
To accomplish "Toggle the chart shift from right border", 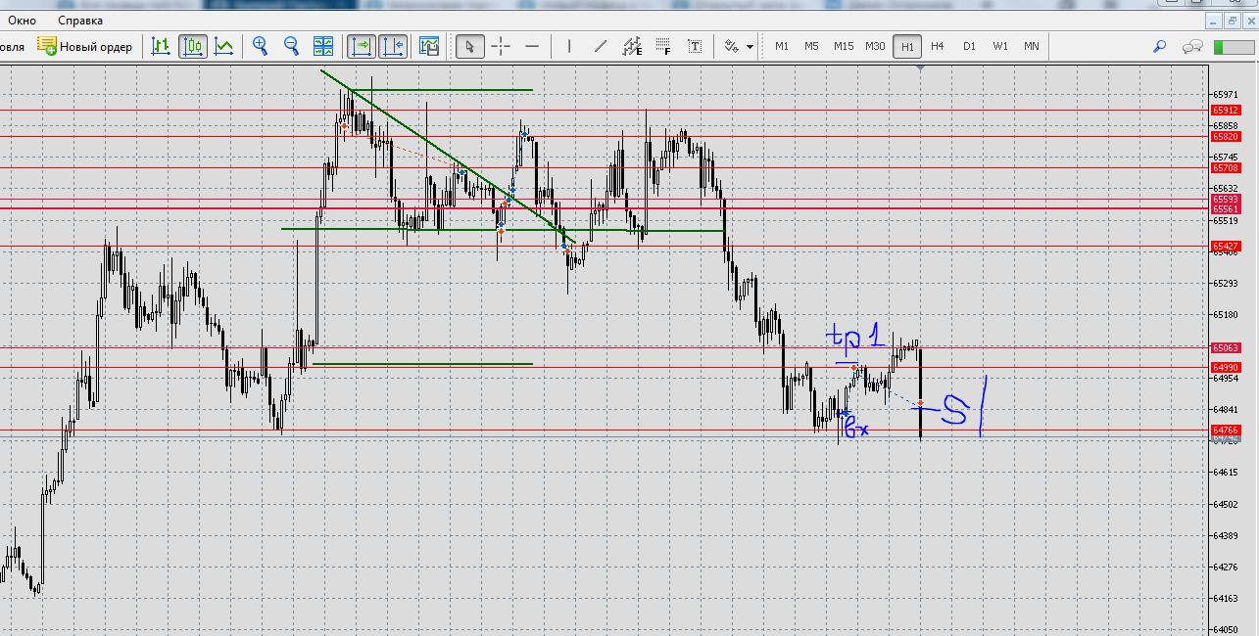I will pos(393,46).
